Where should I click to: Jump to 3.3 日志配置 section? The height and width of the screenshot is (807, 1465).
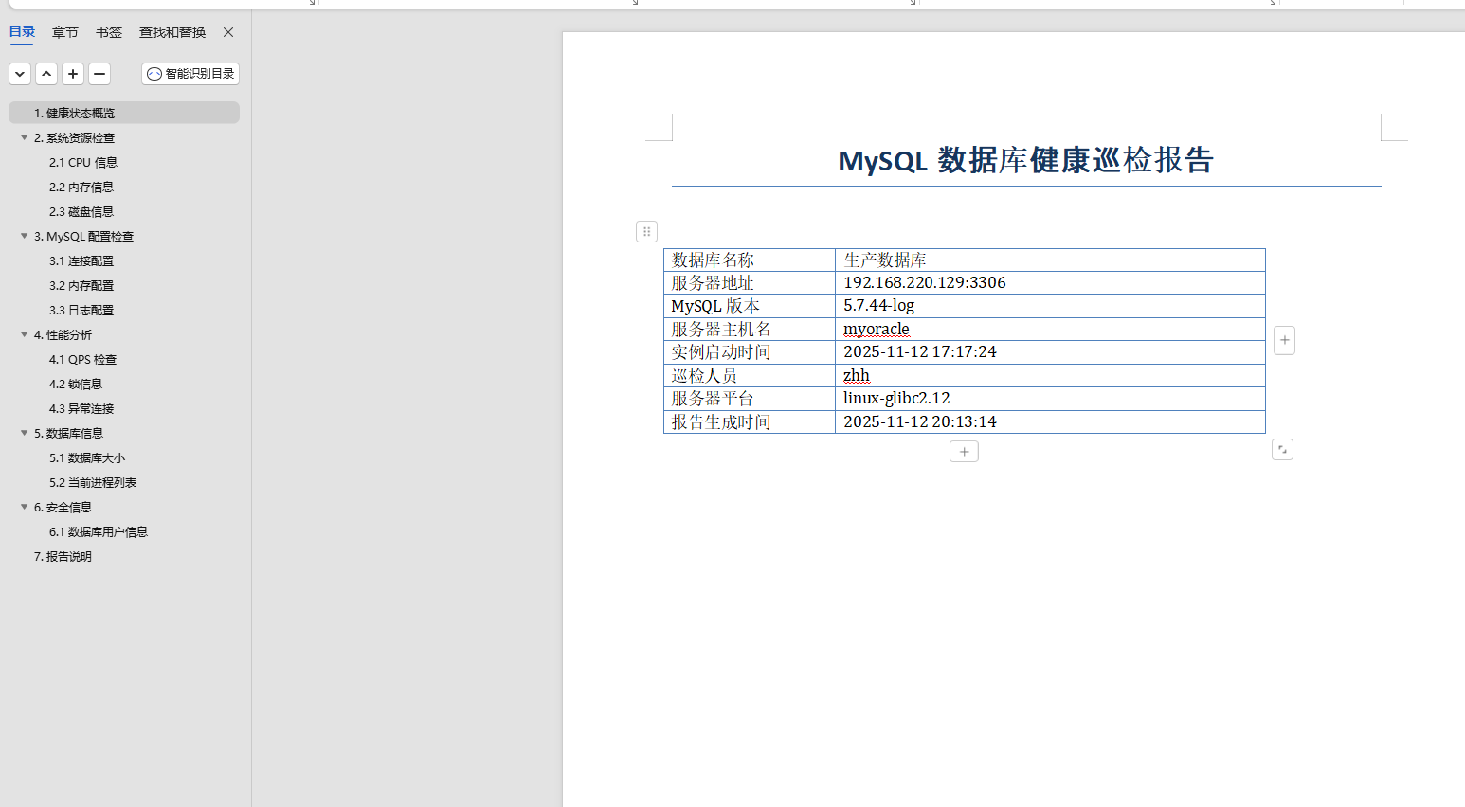tap(81, 311)
